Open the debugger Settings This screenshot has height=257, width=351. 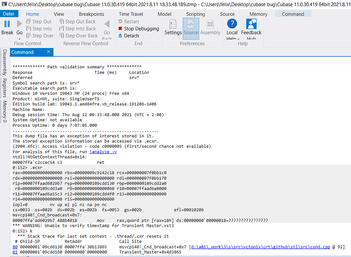173,28
